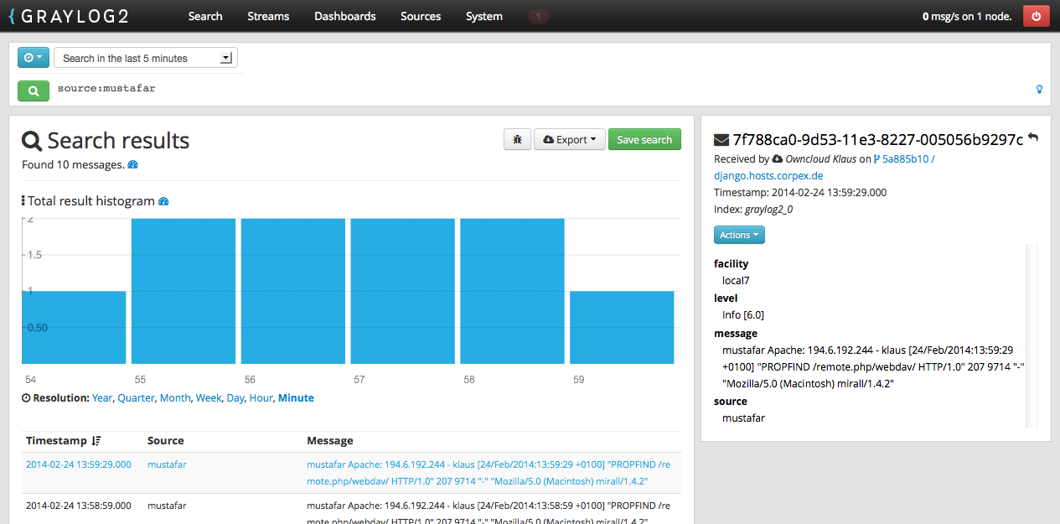Viewport: 1060px width, 524px height.
Task: Go to the Dashboards menu
Action: tap(344, 16)
